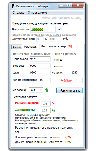
Task: Click the risk percent field
Action: [x=40, y=39]
